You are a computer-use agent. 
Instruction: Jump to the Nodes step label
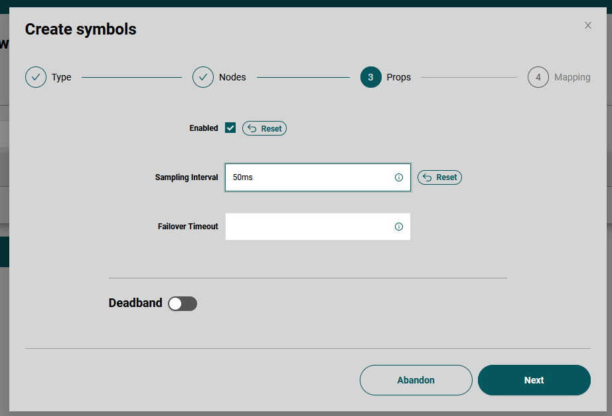pyautogui.click(x=232, y=77)
